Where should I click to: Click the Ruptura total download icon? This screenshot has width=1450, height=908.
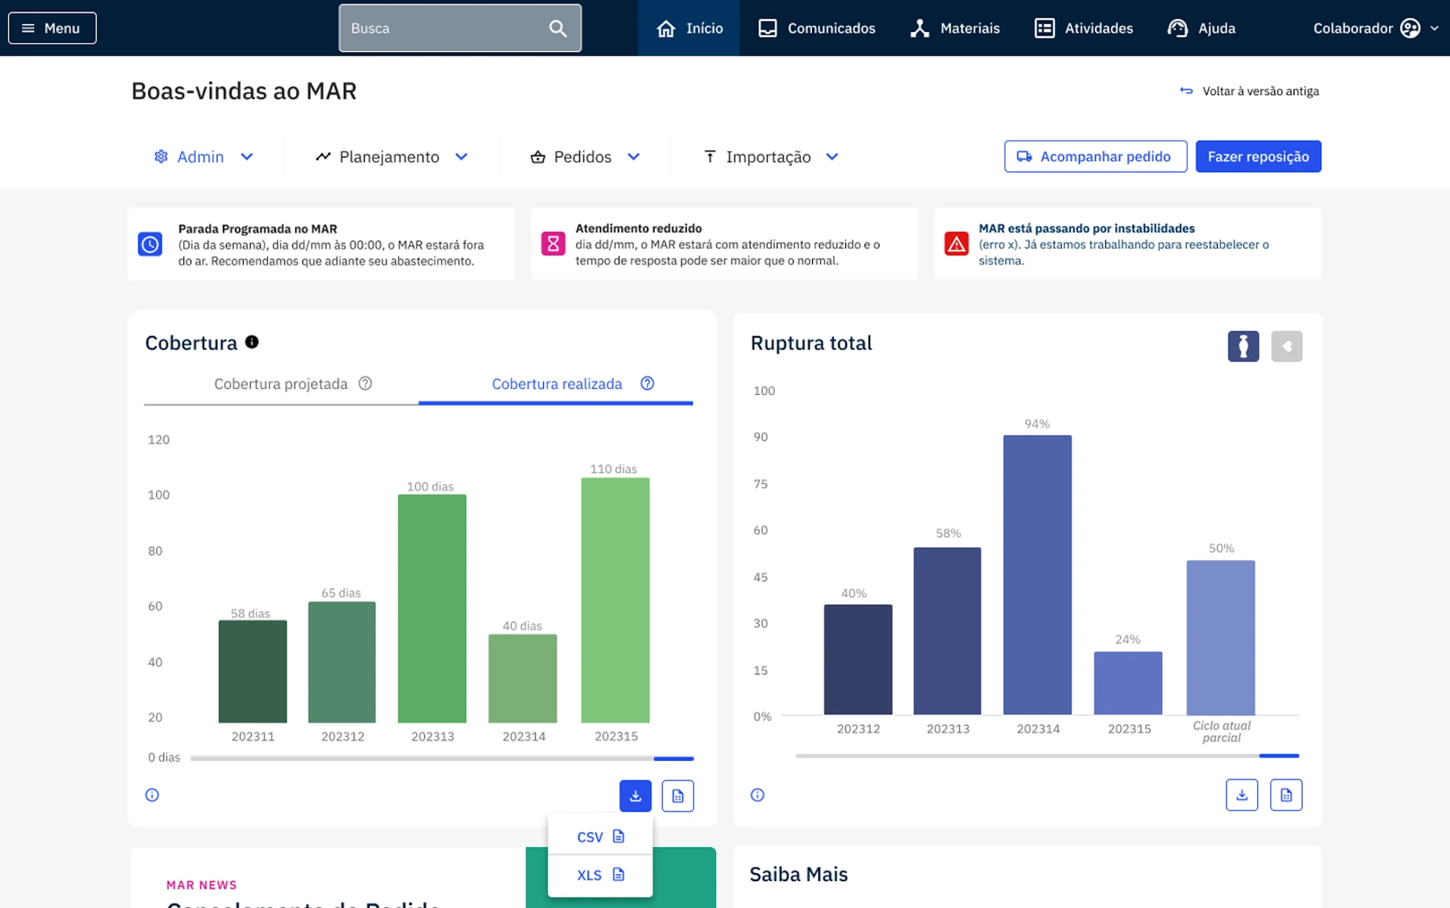coord(1242,795)
